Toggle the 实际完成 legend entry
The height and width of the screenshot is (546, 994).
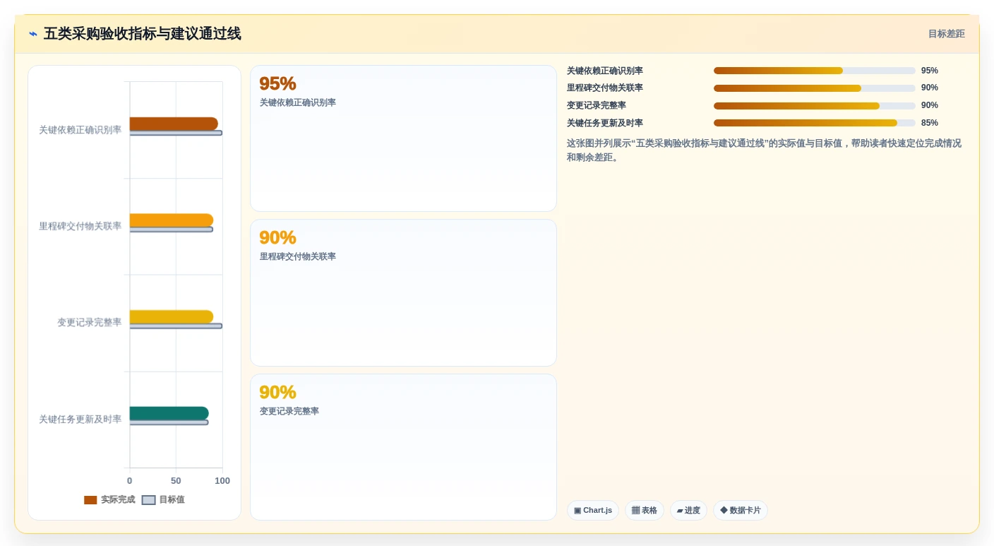coord(109,499)
